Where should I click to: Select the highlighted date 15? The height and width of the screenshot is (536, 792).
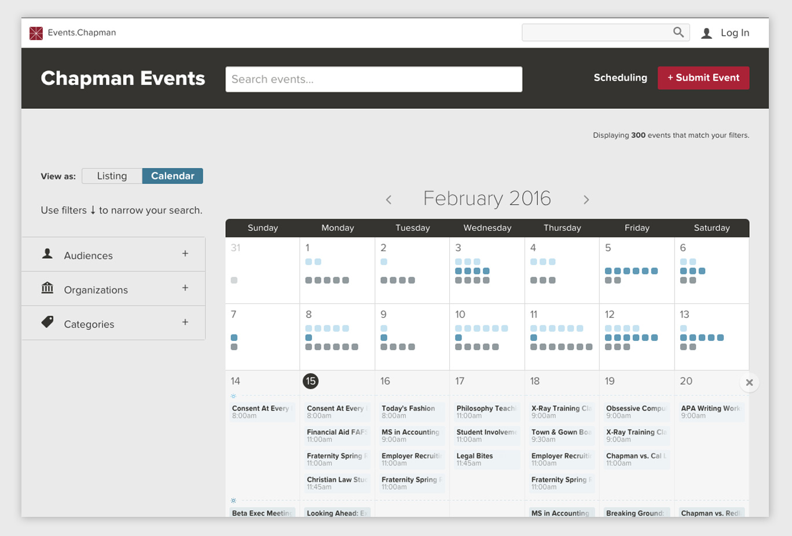(x=311, y=381)
